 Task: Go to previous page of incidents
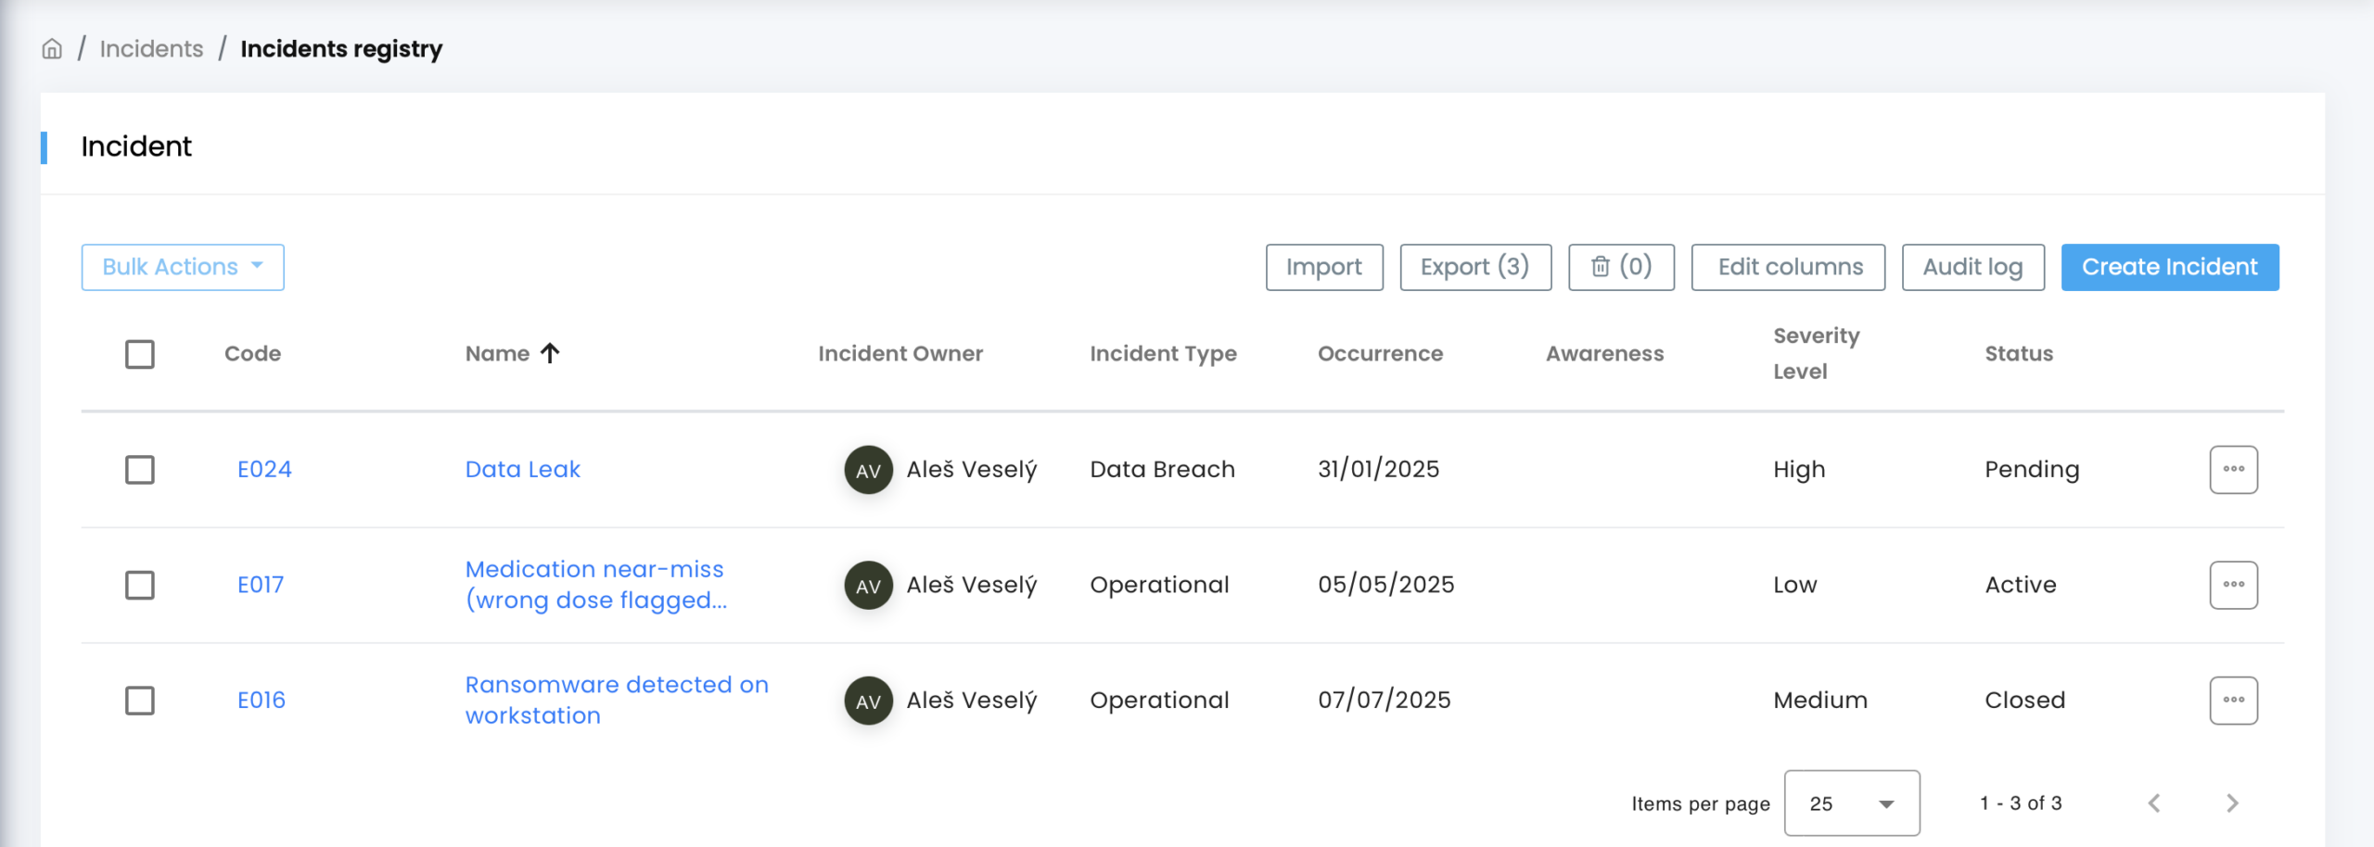click(x=2154, y=803)
